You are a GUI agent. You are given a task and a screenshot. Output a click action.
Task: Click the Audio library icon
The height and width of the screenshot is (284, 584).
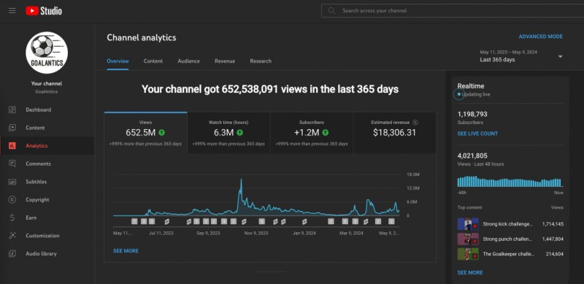click(12, 253)
